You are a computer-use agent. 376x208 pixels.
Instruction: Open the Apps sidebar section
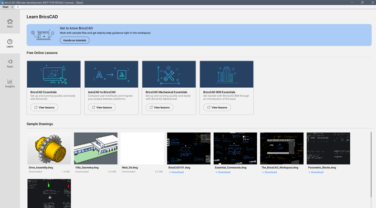pos(10,63)
